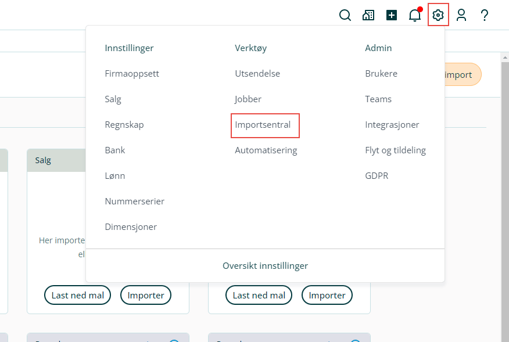Open Automatisering under Verktøy
Image resolution: width=509 pixels, height=342 pixels.
pos(266,150)
